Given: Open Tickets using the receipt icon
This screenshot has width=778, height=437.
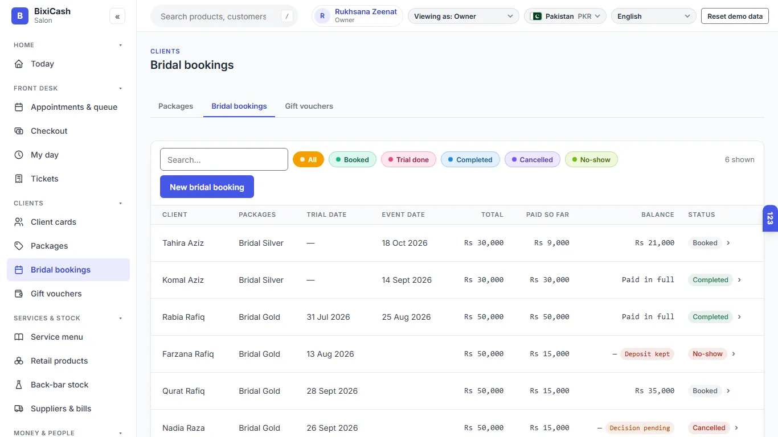Looking at the screenshot, I should point(19,179).
